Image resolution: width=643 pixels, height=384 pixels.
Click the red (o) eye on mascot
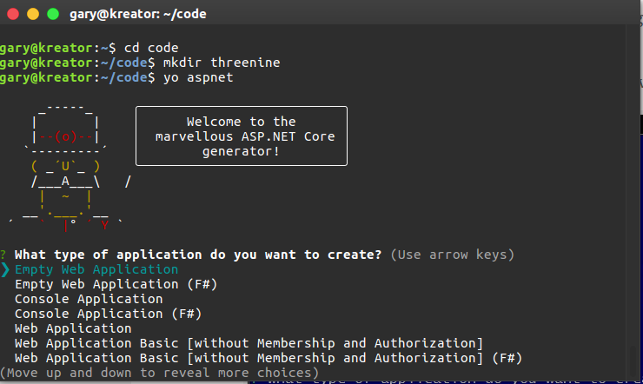[66, 136]
